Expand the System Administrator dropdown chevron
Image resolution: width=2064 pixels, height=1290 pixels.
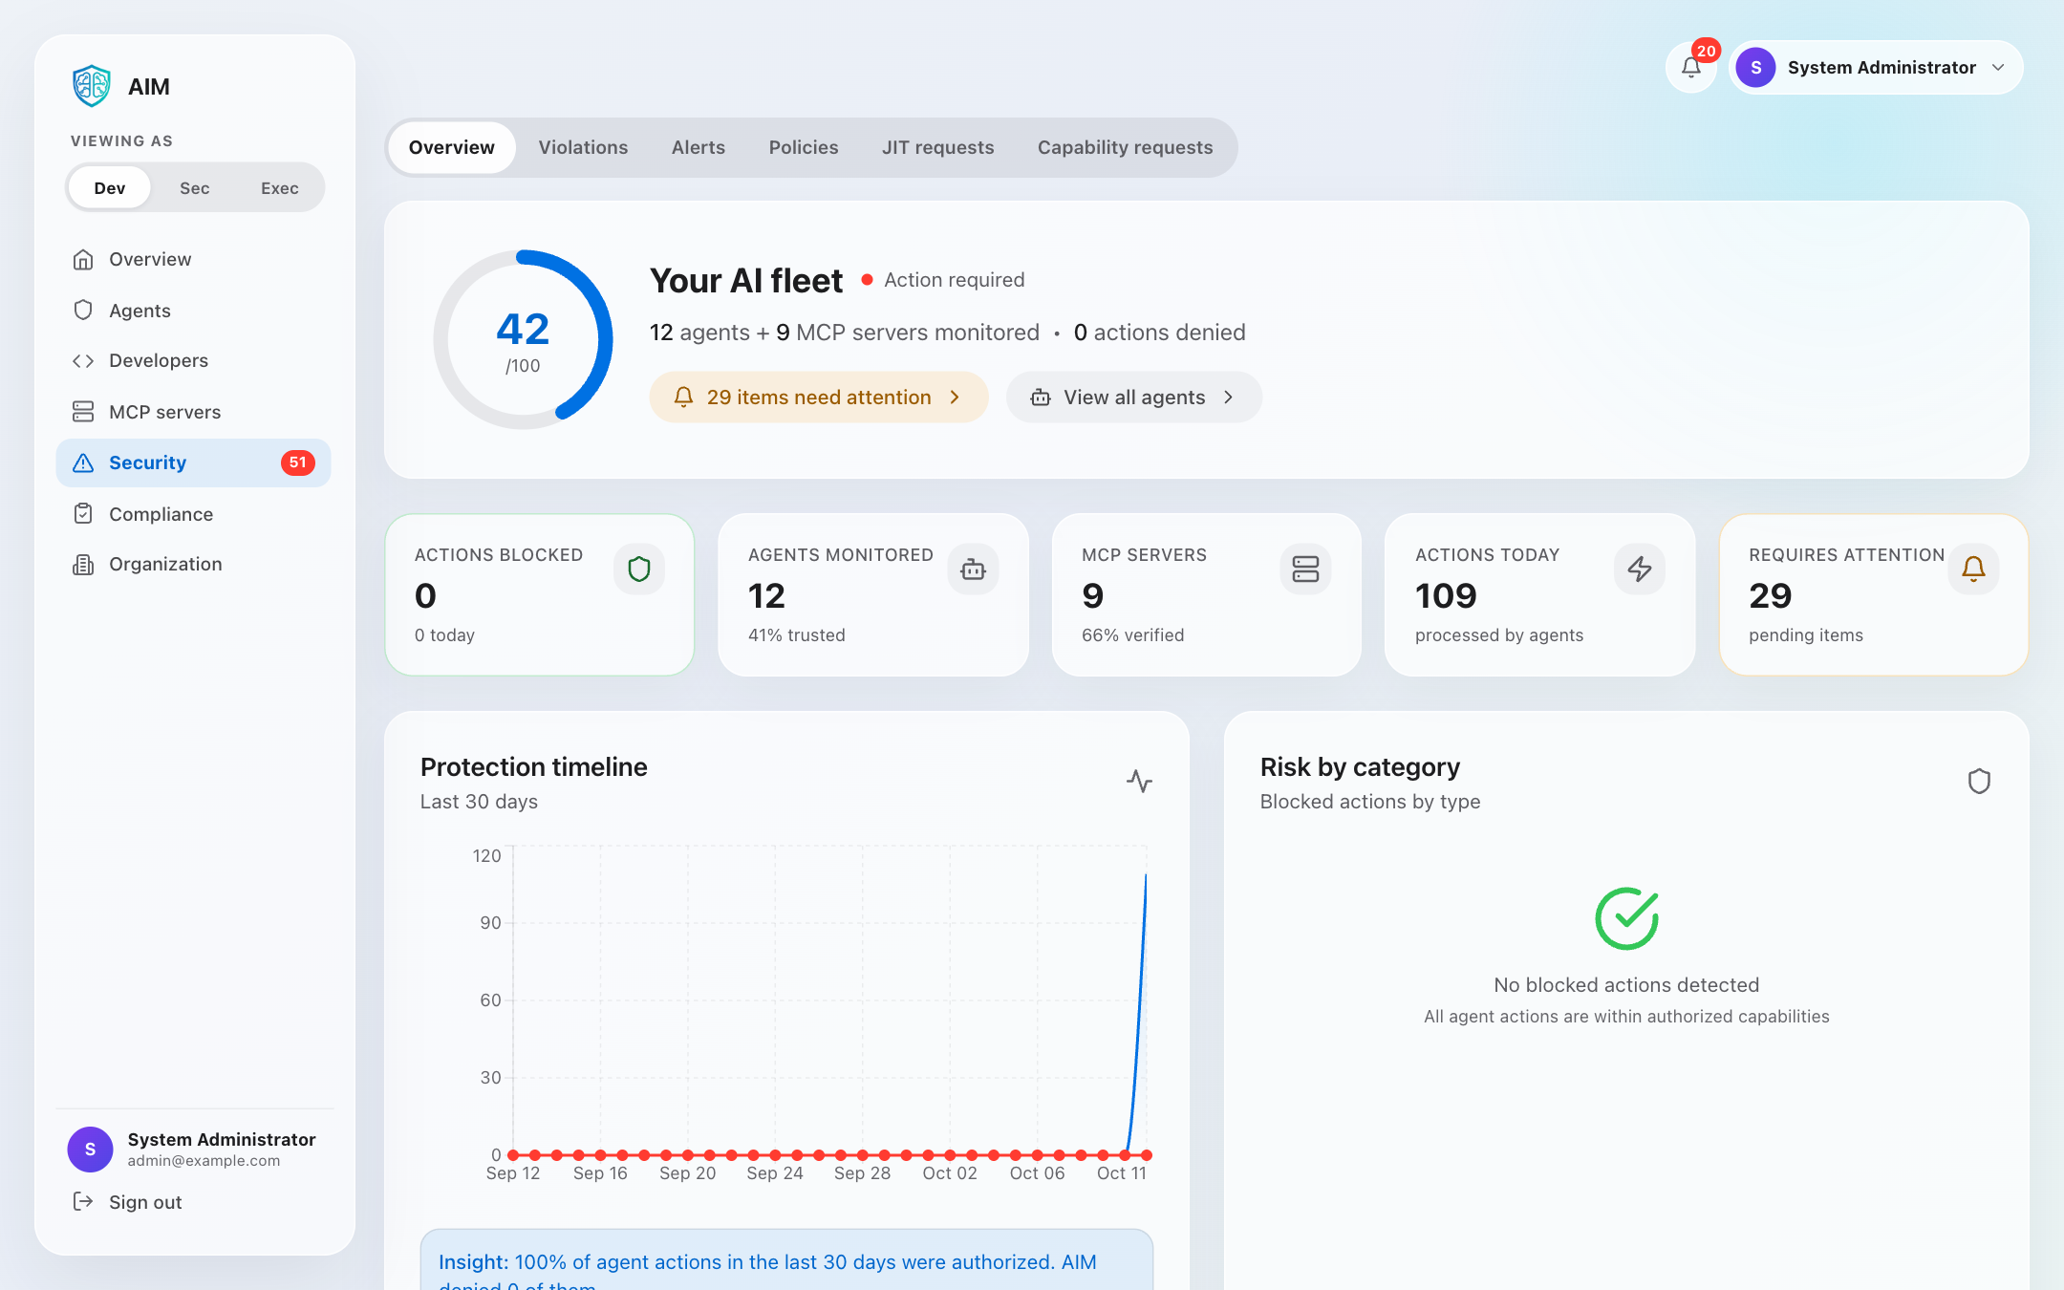click(1998, 68)
